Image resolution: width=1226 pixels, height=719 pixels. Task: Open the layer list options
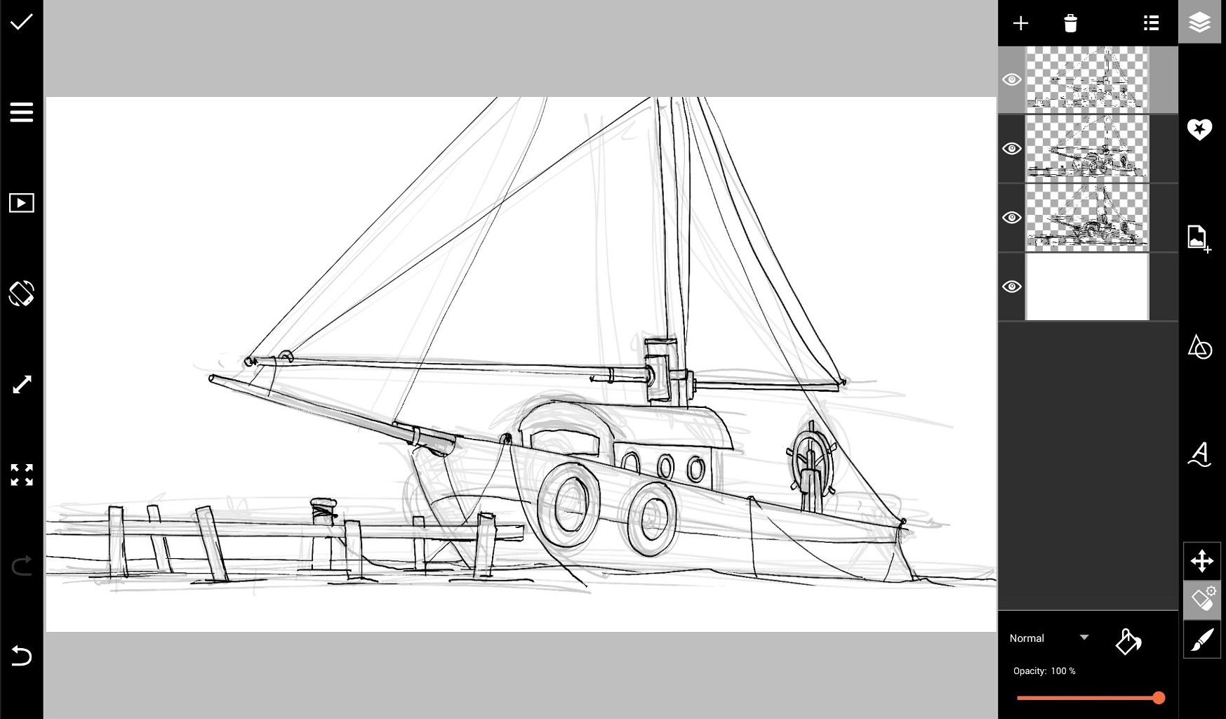pos(1150,22)
